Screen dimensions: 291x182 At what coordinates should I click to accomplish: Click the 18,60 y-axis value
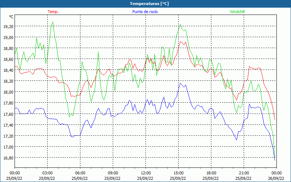pyautogui.click(x=8, y=59)
